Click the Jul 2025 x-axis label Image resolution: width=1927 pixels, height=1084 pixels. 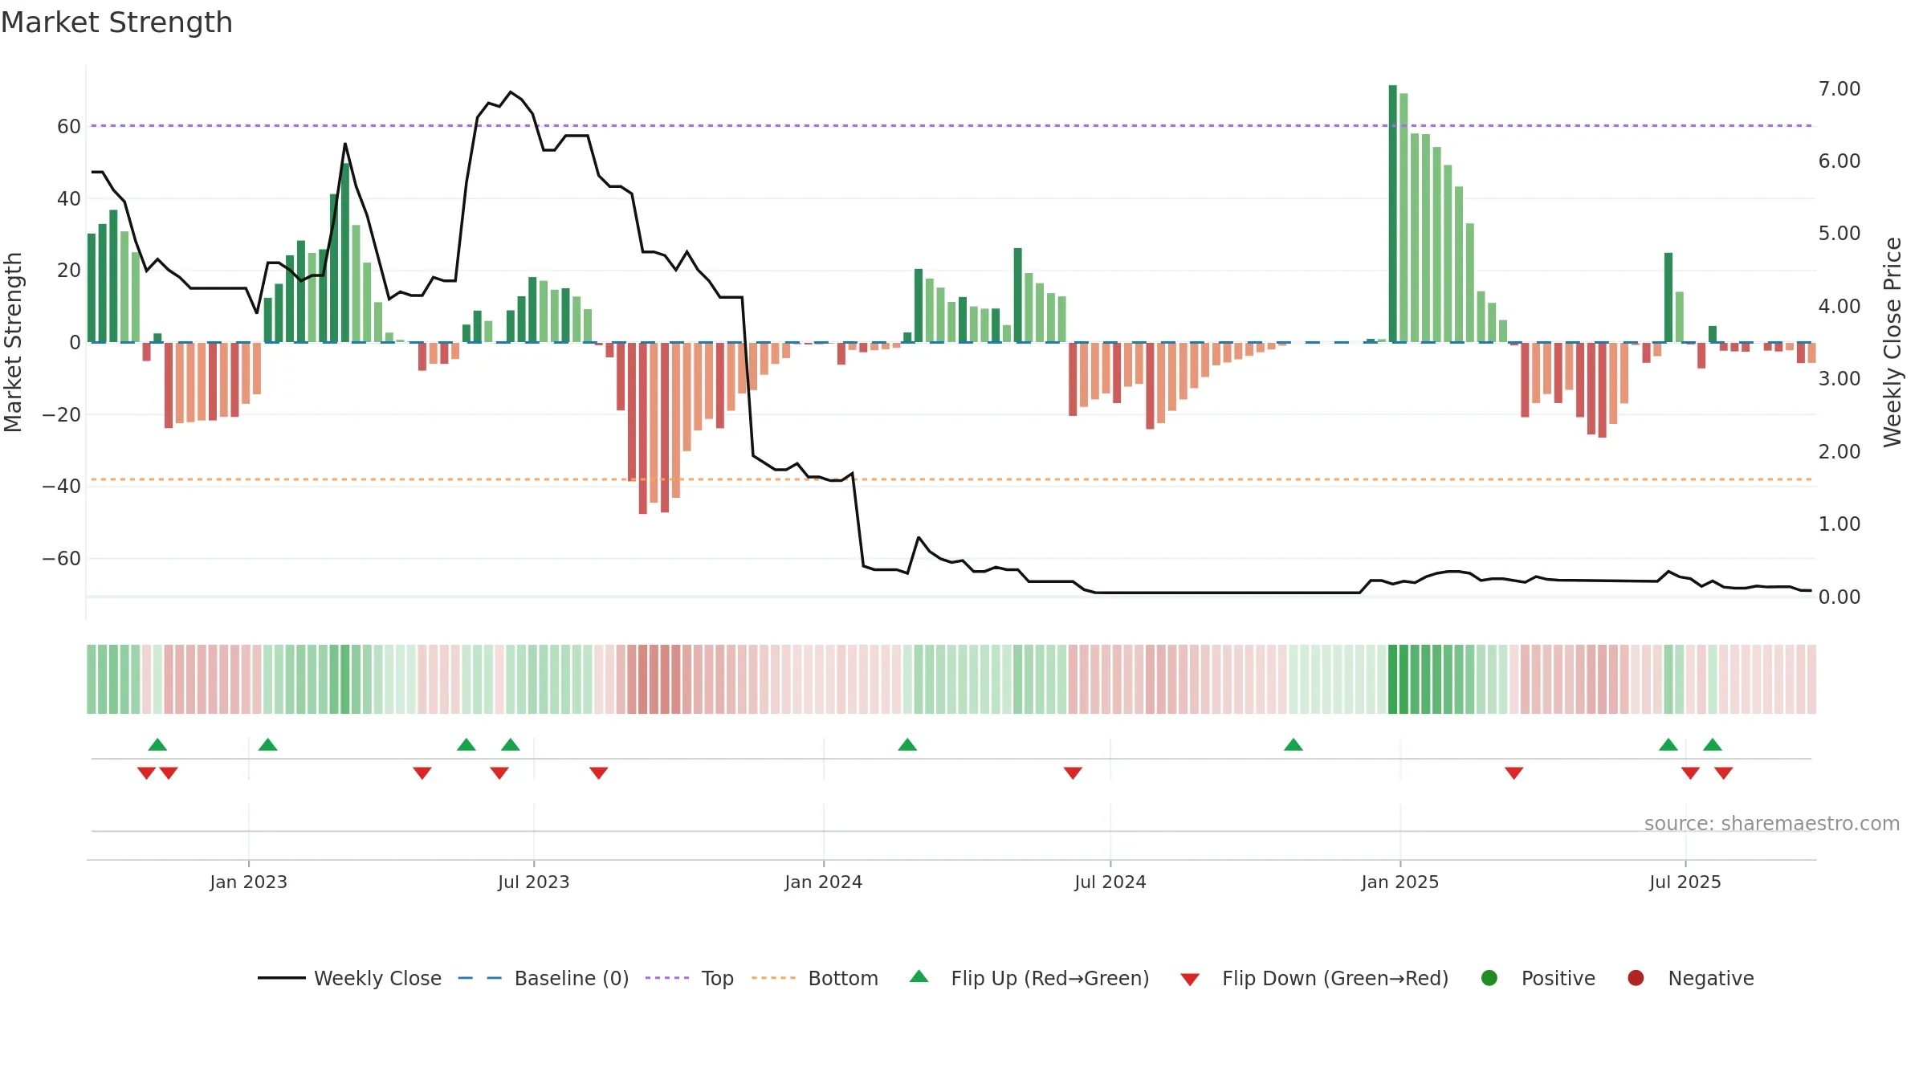pos(1685,882)
